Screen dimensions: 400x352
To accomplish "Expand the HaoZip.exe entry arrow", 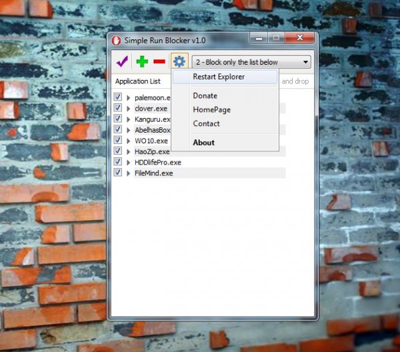I will click(128, 152).
